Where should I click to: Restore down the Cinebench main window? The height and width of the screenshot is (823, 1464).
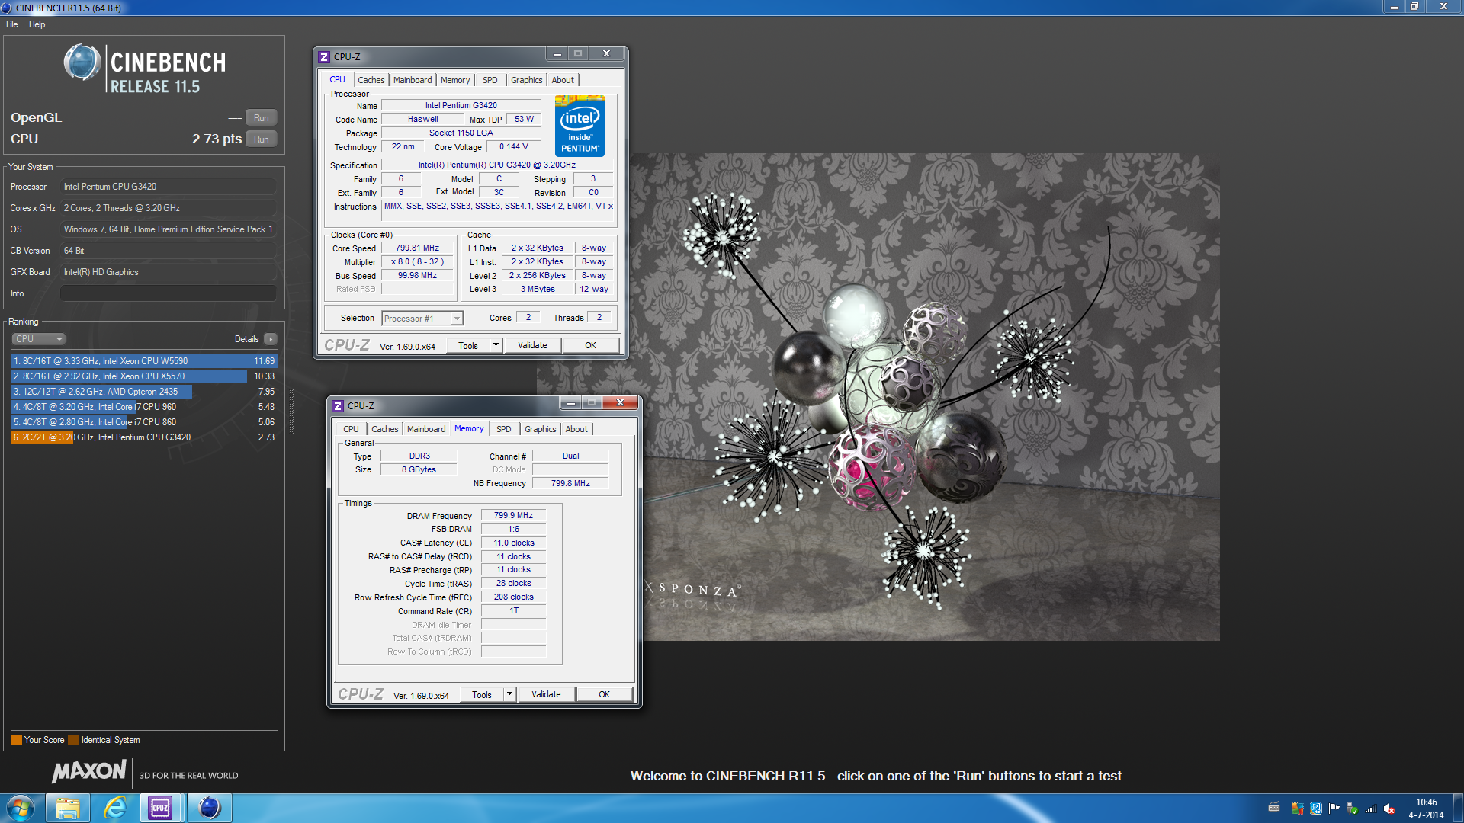[x=1414, y=7]
